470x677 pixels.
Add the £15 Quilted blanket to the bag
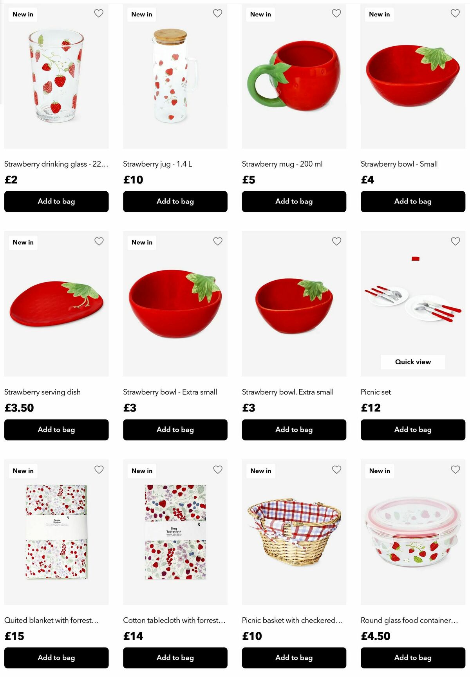click(56, 658)
